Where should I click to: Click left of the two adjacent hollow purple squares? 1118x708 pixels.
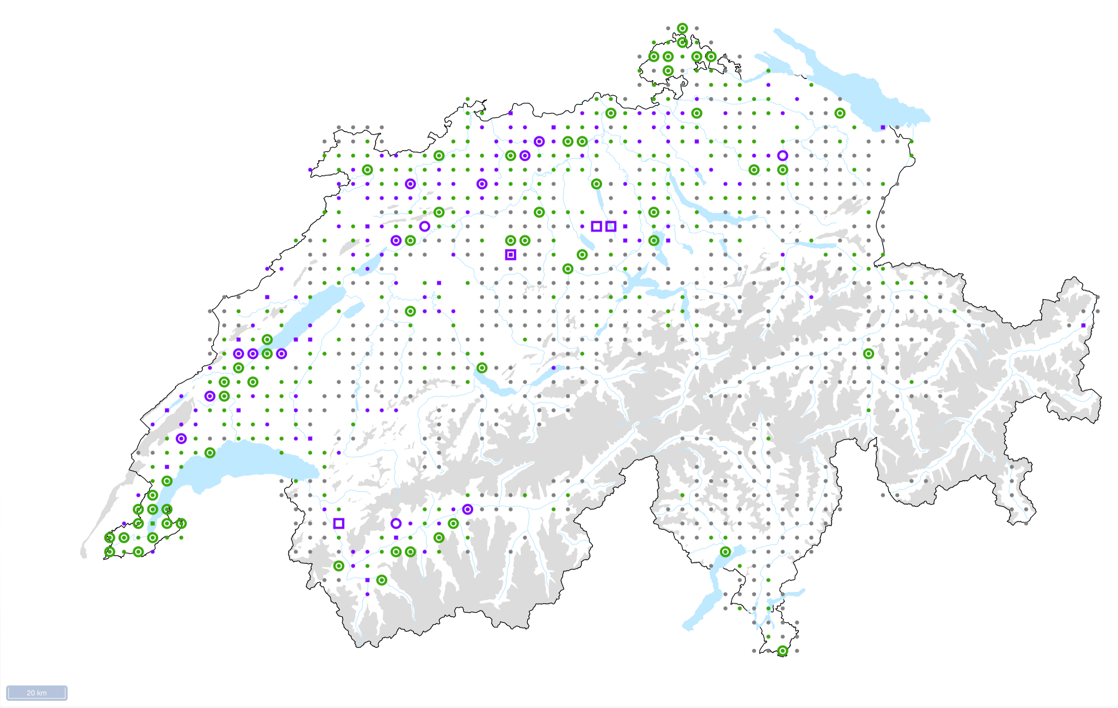(596, 226)
